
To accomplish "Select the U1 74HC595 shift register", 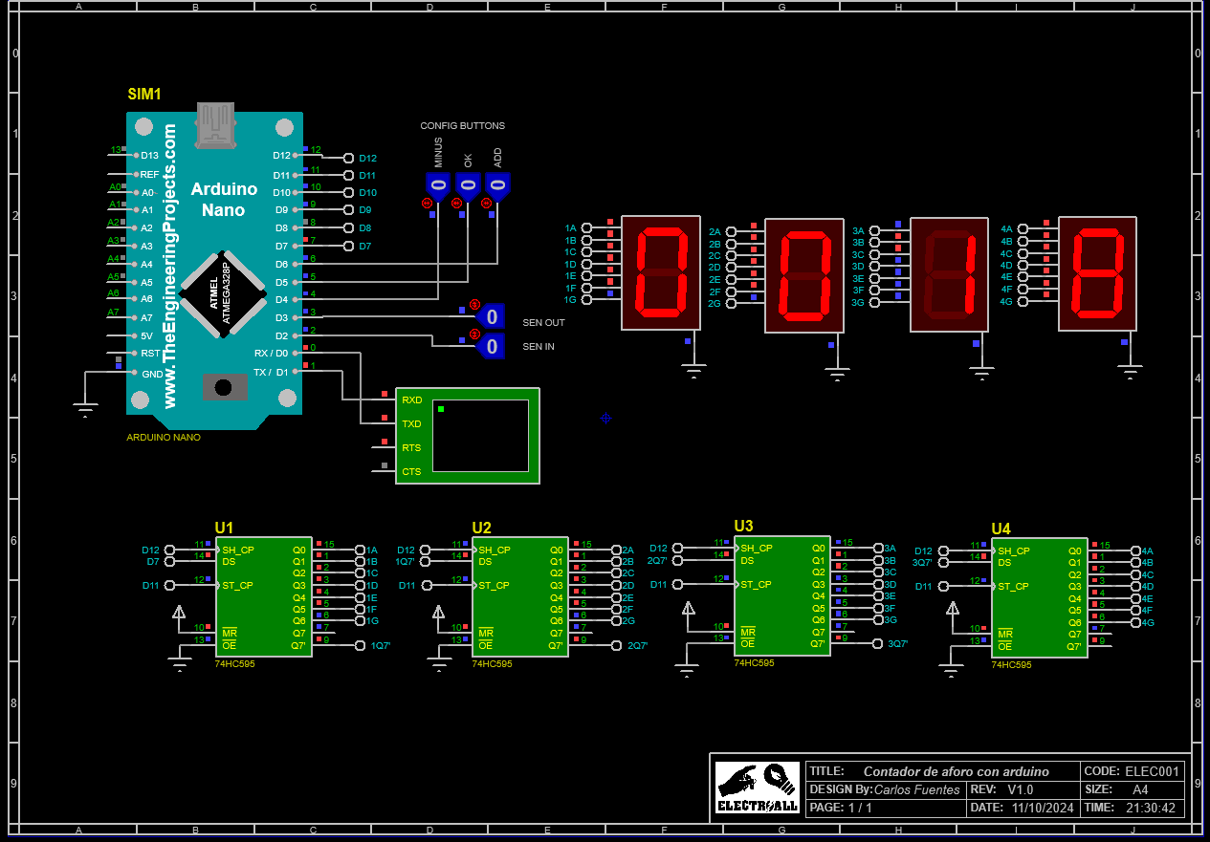I will click(263, 596).
